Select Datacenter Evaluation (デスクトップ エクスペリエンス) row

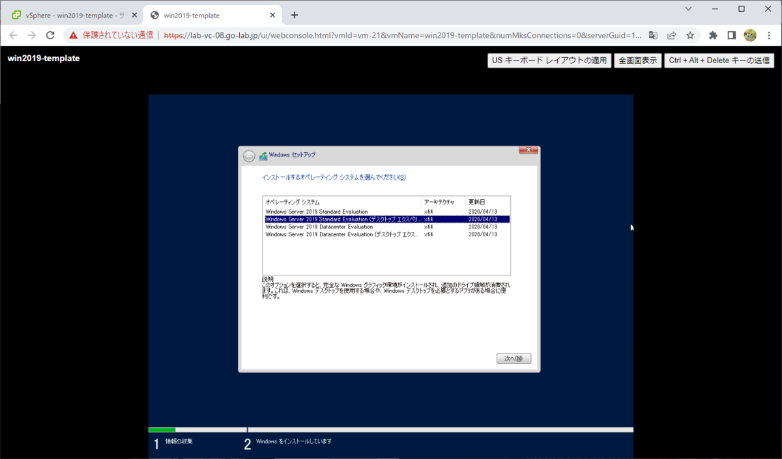pyautogui.click(x=386, y=234)
